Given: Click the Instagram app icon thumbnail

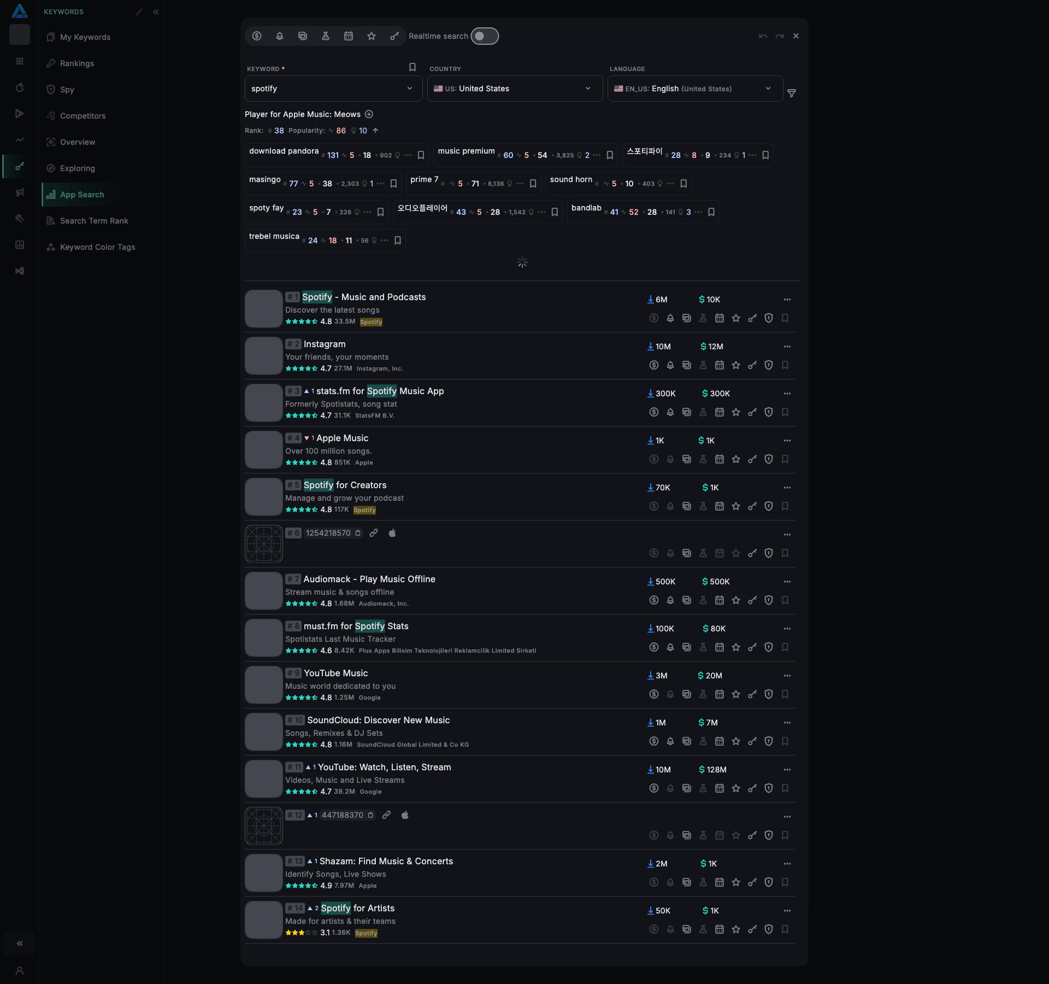Looking at the screenshot, I should (264, 356).
